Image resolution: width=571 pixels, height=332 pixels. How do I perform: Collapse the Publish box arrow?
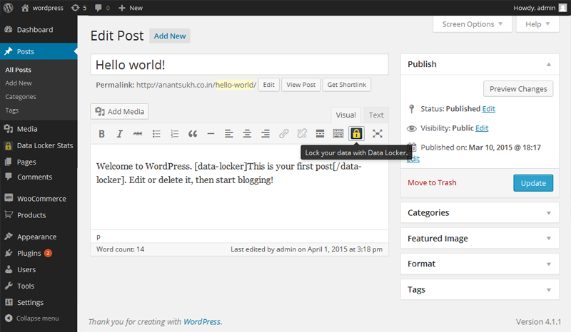pyautogui.click(x=548, y=65)
